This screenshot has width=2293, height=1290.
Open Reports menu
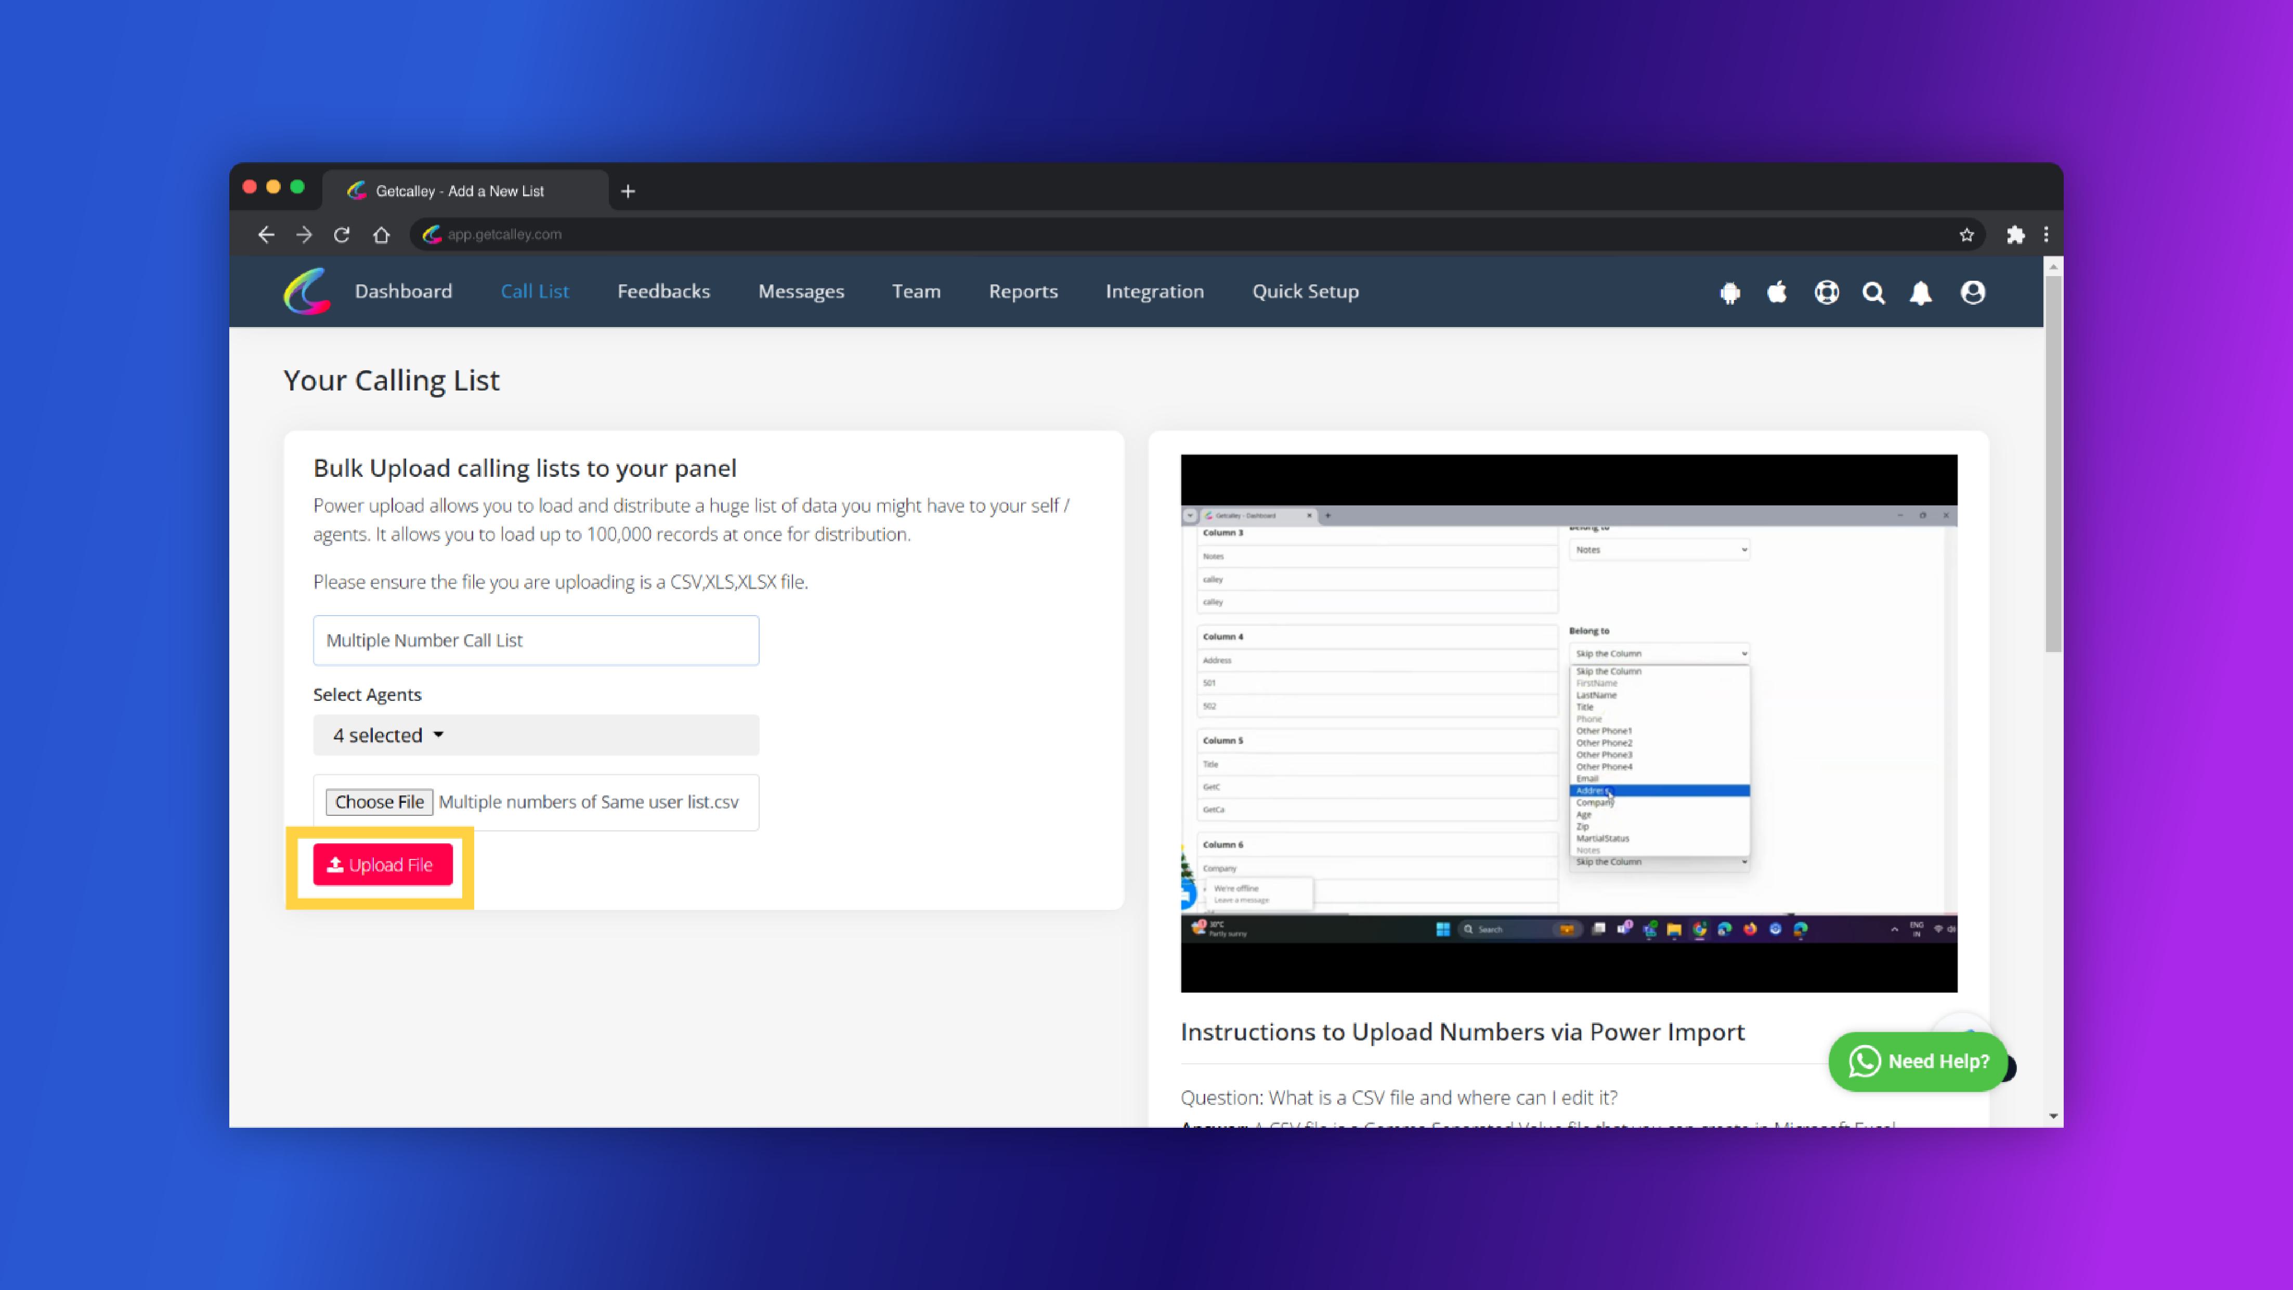[x=1023, y=291]
